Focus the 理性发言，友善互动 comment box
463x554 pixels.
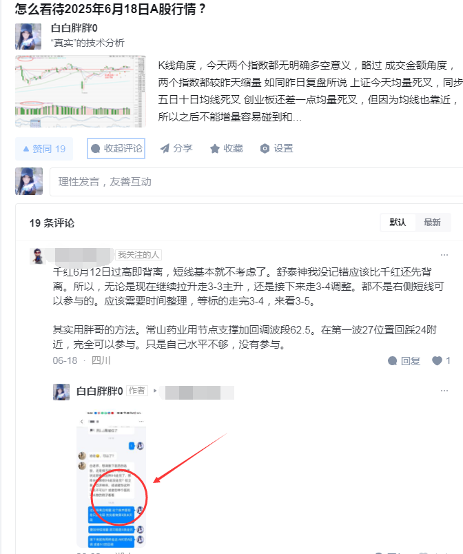257,182
